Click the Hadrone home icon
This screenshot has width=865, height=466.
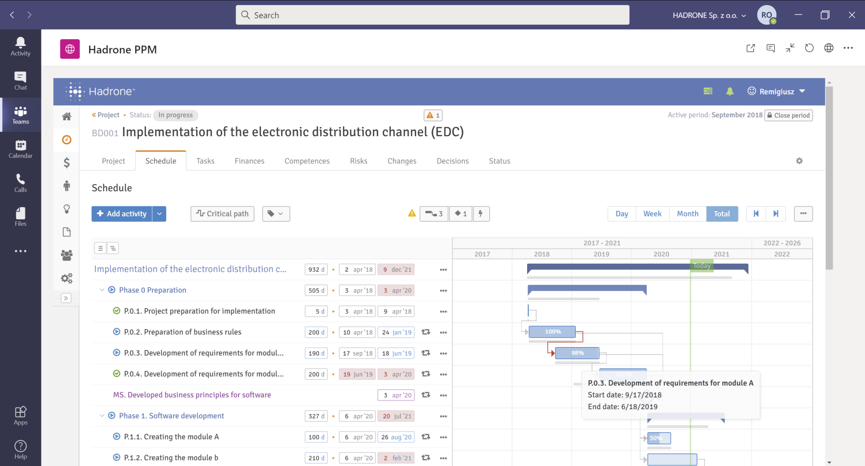click(x=67, y=117)
